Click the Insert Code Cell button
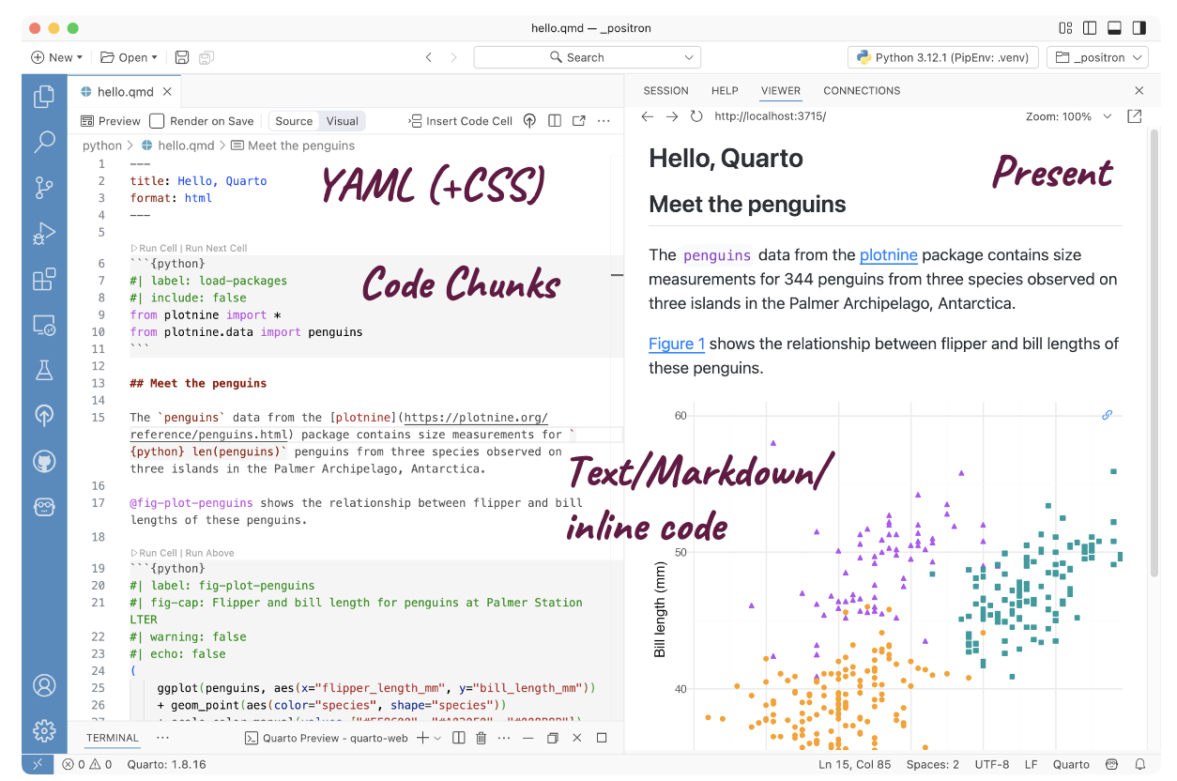 click(461, 121)
